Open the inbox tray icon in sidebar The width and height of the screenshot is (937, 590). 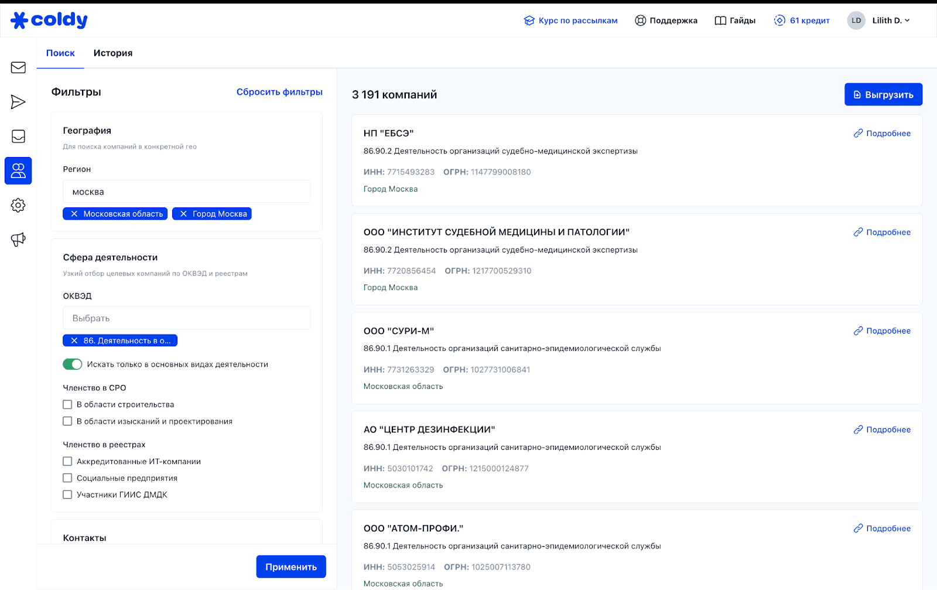coord(18,137)
